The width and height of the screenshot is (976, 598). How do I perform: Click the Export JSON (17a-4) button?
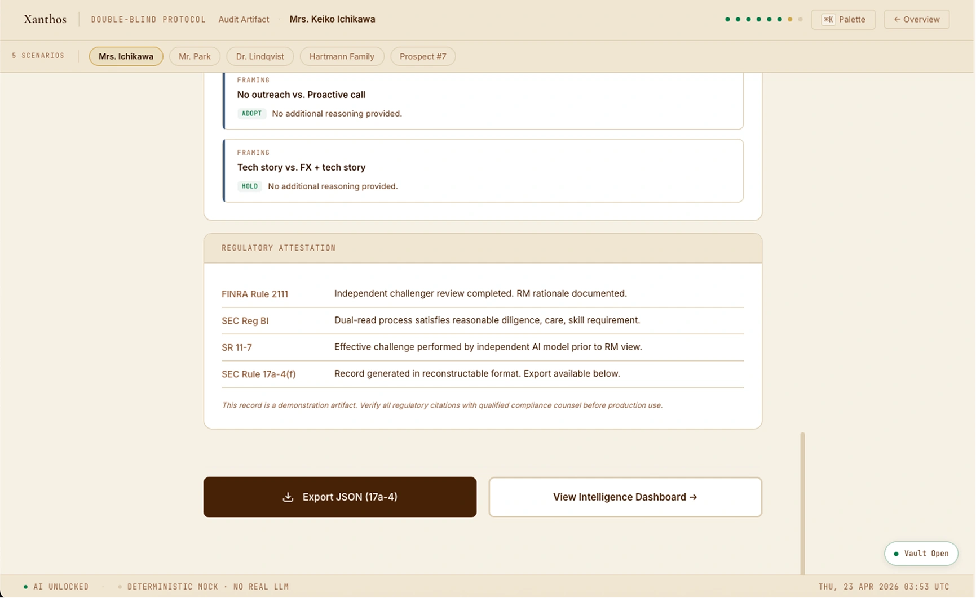pos(339,497)
